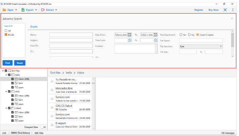The height and width of the screenshot is (136, 239).
Task: Click the Subject input field
Action: [71, 40]
